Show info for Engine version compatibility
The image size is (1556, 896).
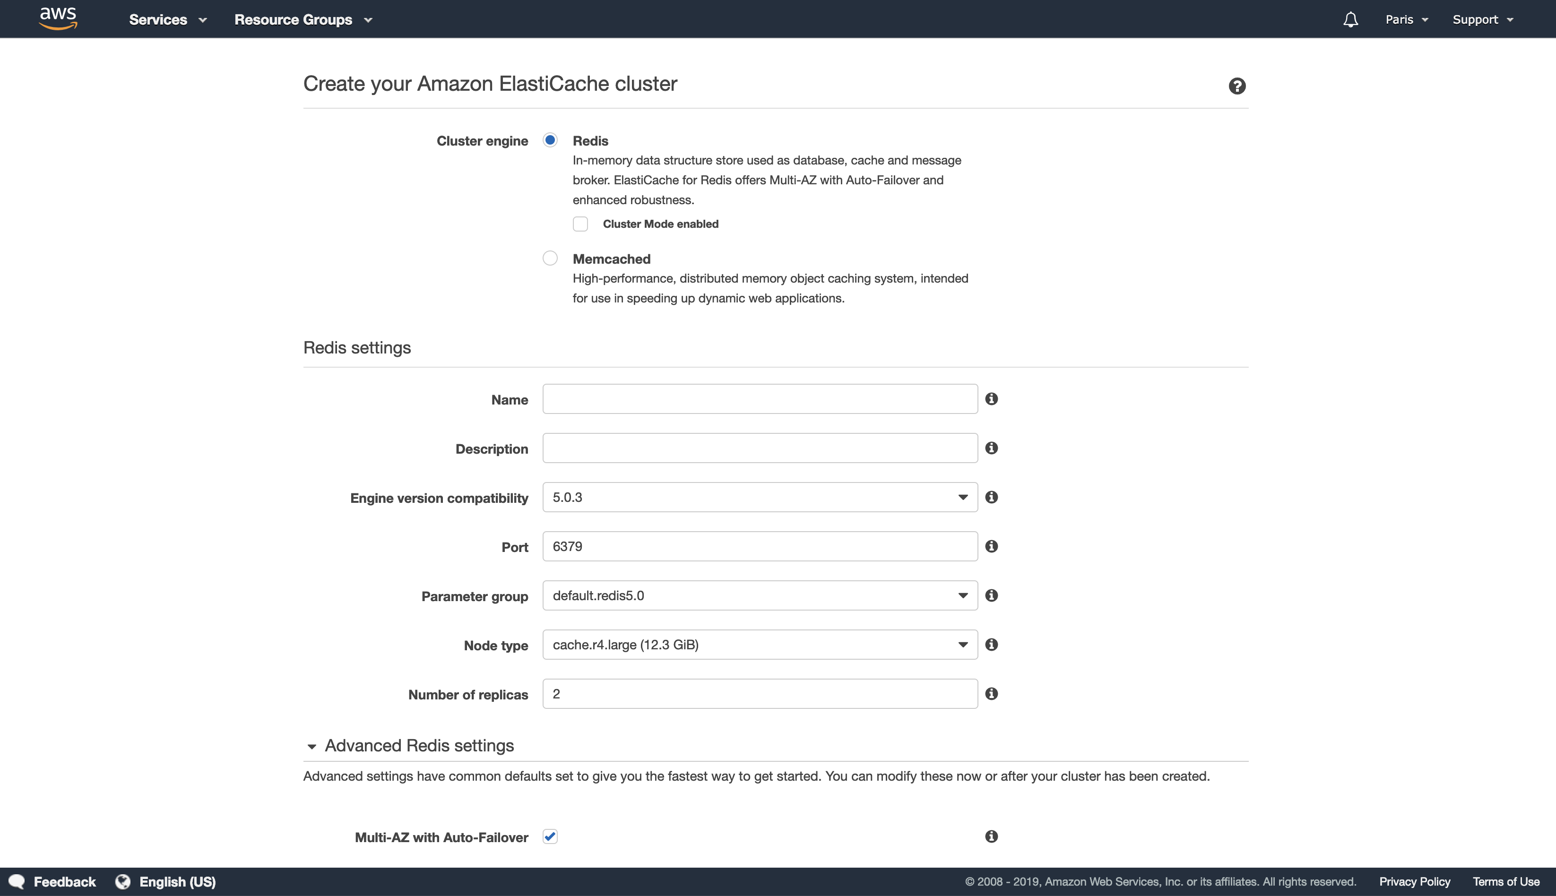tap(991, 497)
